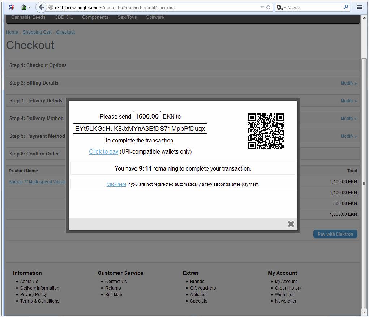Open CBD OIL menu category
The image size is (369, 317).
[x=64, y=17]
